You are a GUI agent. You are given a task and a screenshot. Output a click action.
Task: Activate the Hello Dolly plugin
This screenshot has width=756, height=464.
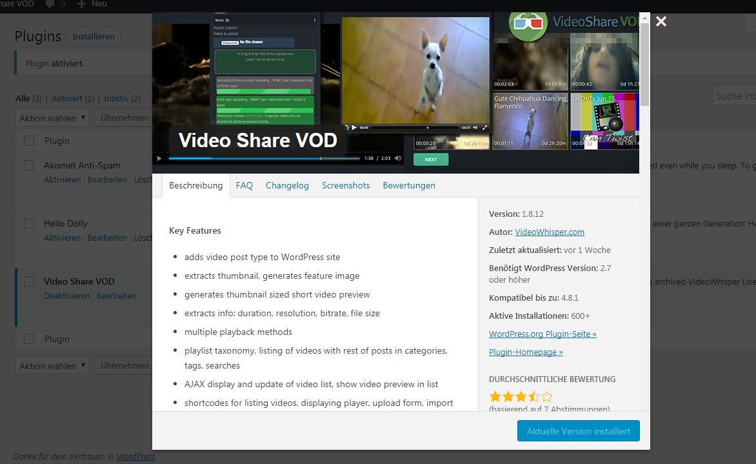coord(62,237)
